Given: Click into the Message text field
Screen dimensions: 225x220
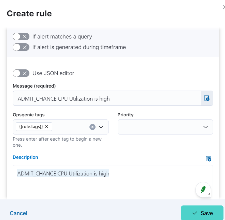Looking at the screenshot, I should (x=107, y=98).
